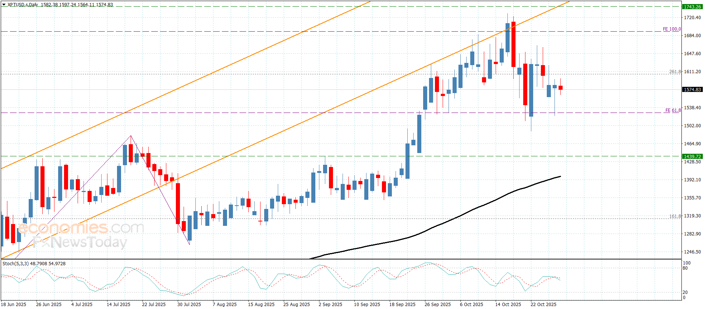This screenshot has width=705, height=309.
Task: Click the 6 Oct 2025 date label
Action: [471, 304]
